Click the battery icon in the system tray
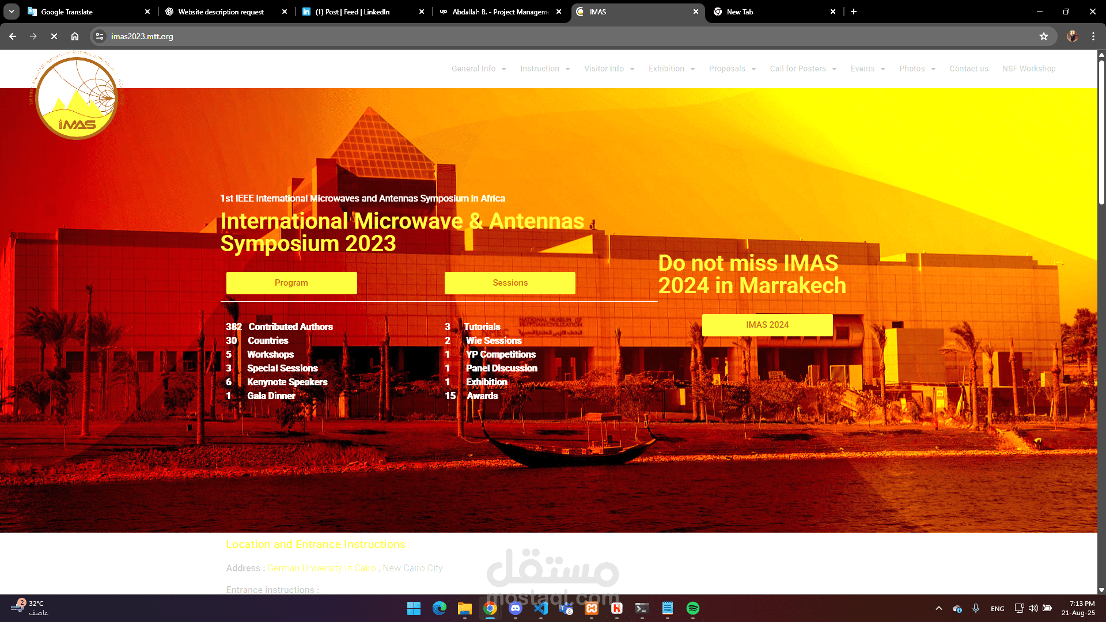The width and height of the screenshot is (1106, 622). (1047, 608)
